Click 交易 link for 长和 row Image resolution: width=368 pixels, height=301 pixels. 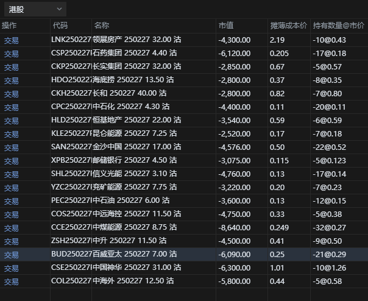[11, 94]
